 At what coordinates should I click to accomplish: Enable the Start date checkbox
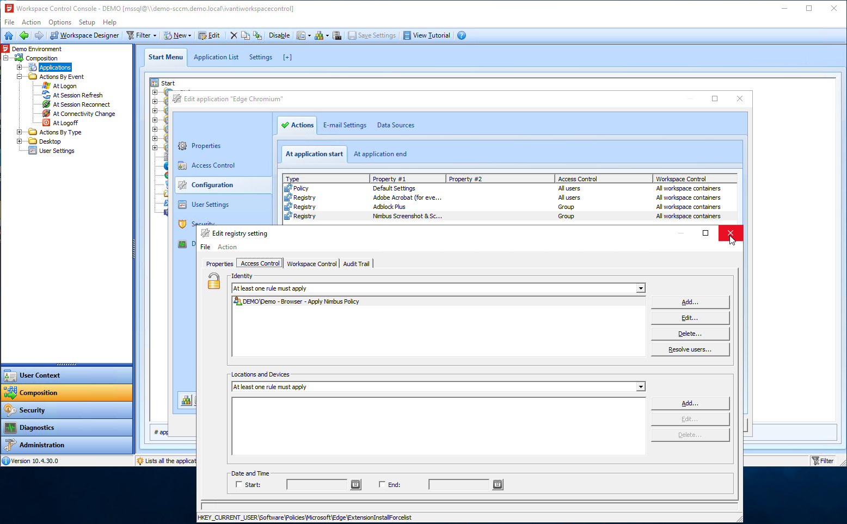click(x=239, y=484)
